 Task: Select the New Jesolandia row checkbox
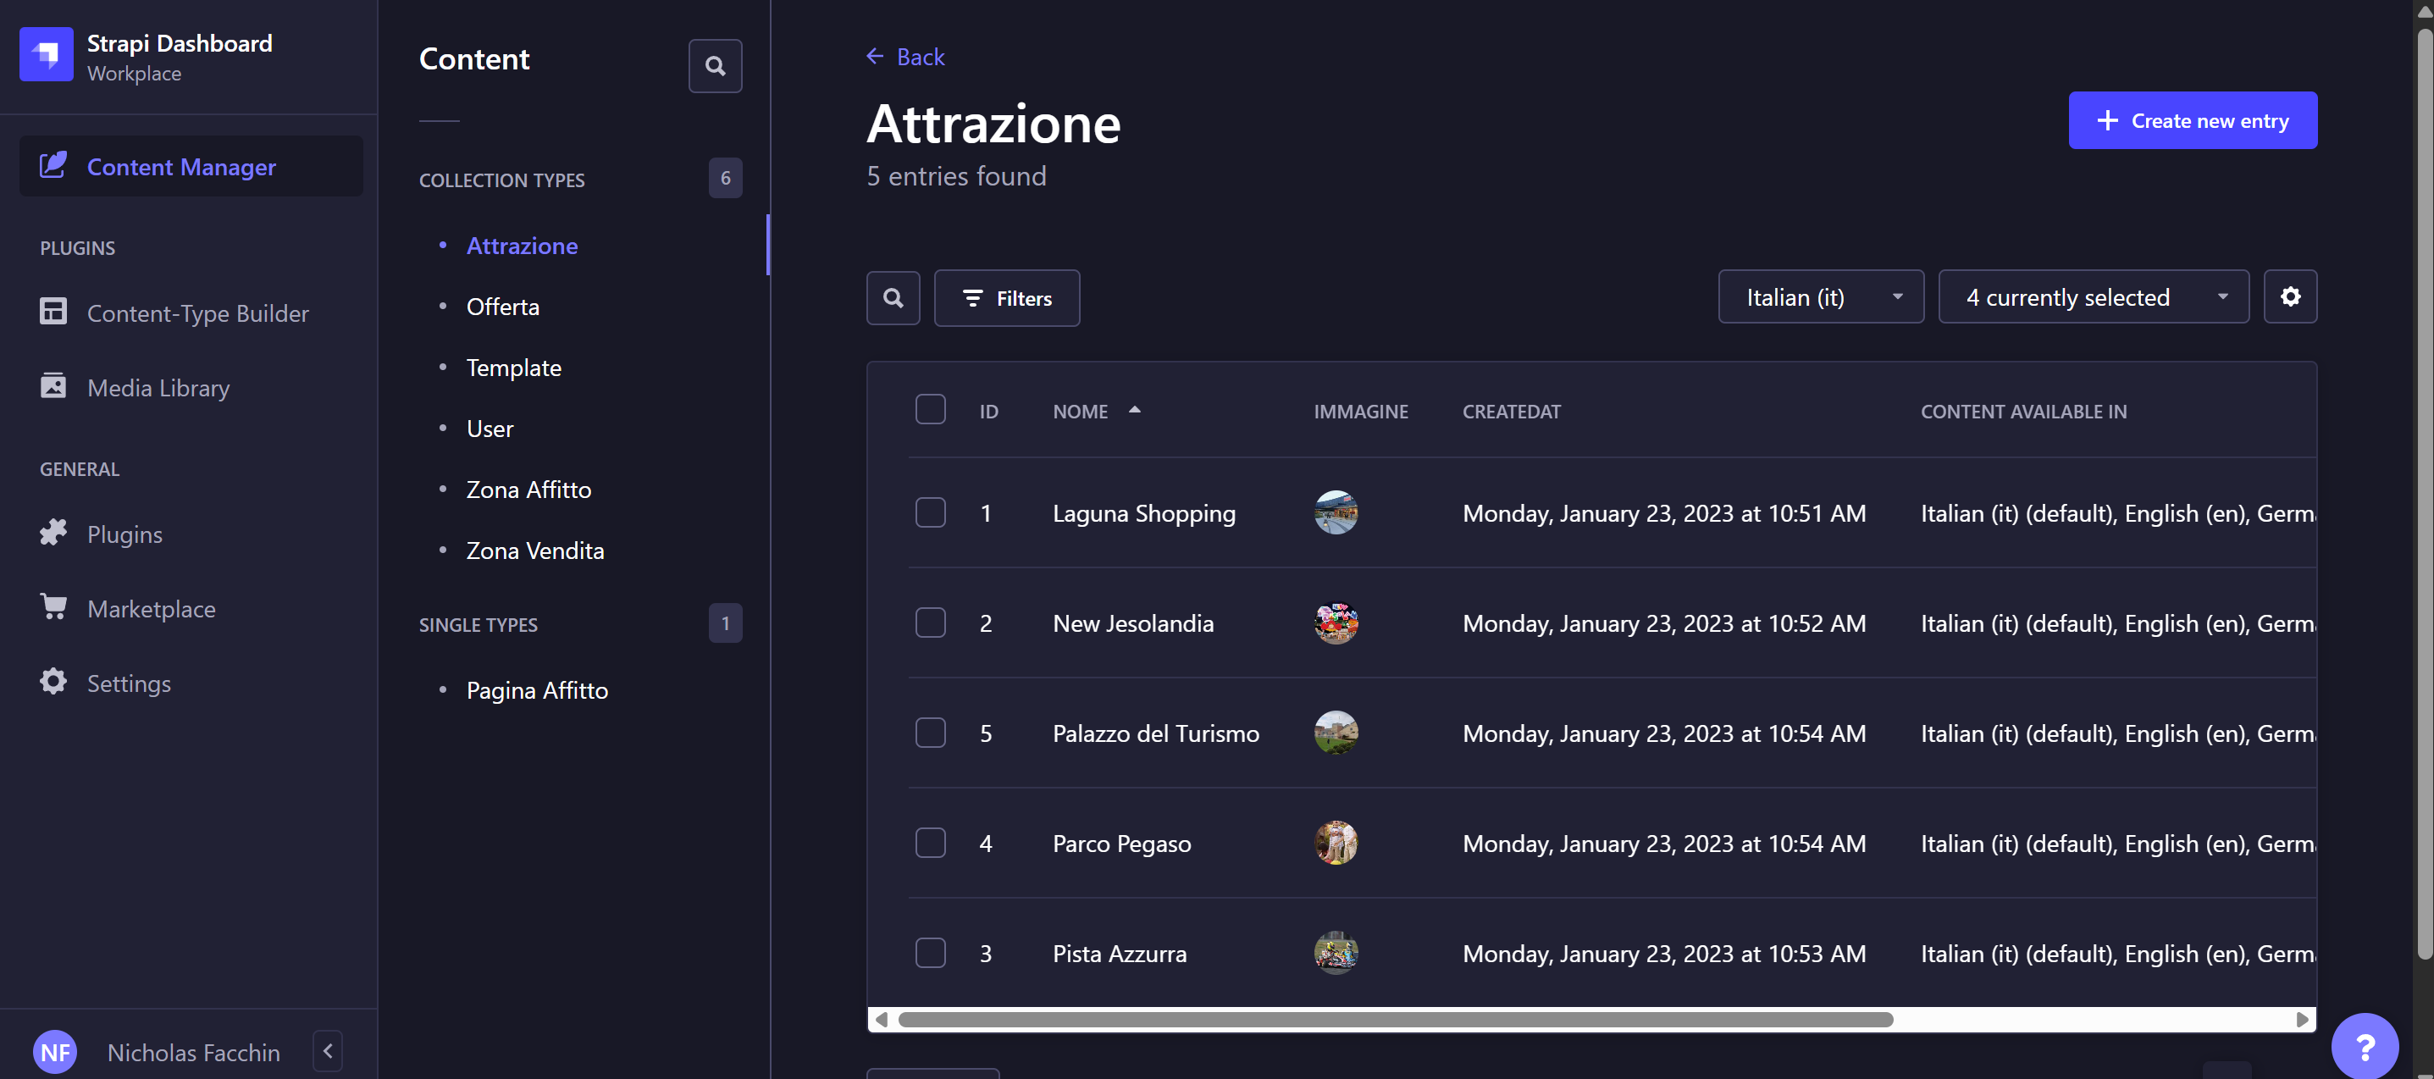930,622
